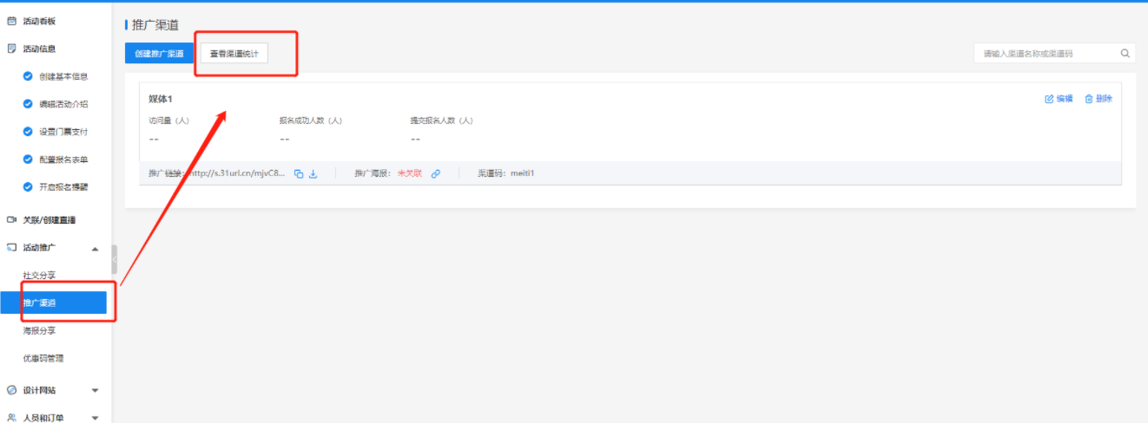Click the chain-link icon beside 未关联
Viewport: 1148px width, 423px height.
[x=436, y=173]
